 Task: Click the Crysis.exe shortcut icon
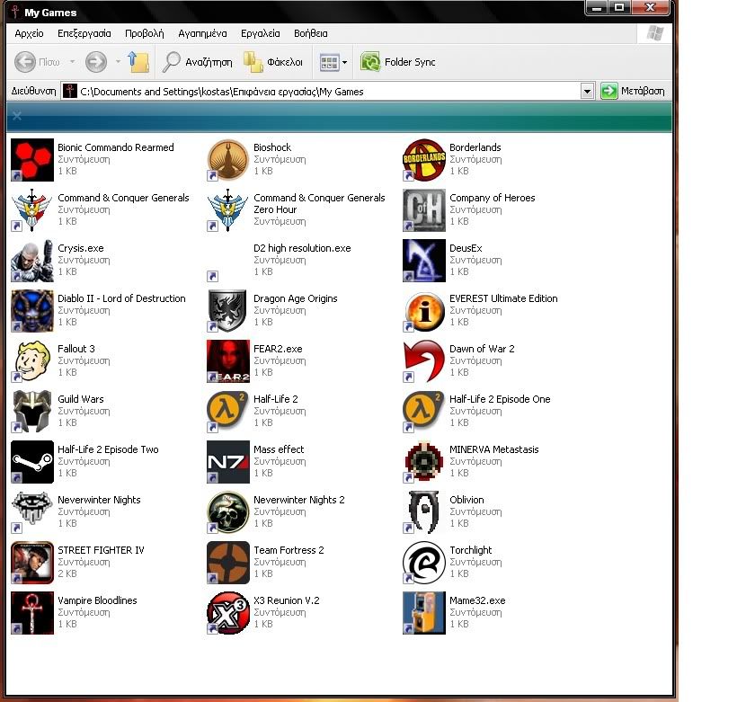pyautogui.click(x=32, y=261)
